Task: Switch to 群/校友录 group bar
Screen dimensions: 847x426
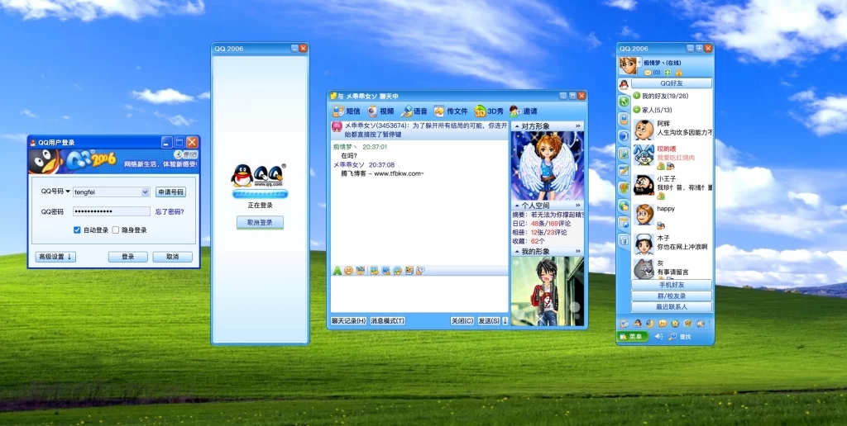Action: tap(672, 296)
